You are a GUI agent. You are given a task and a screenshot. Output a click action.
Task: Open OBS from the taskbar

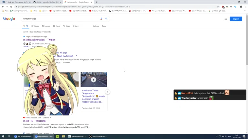(x=98, y=136)
